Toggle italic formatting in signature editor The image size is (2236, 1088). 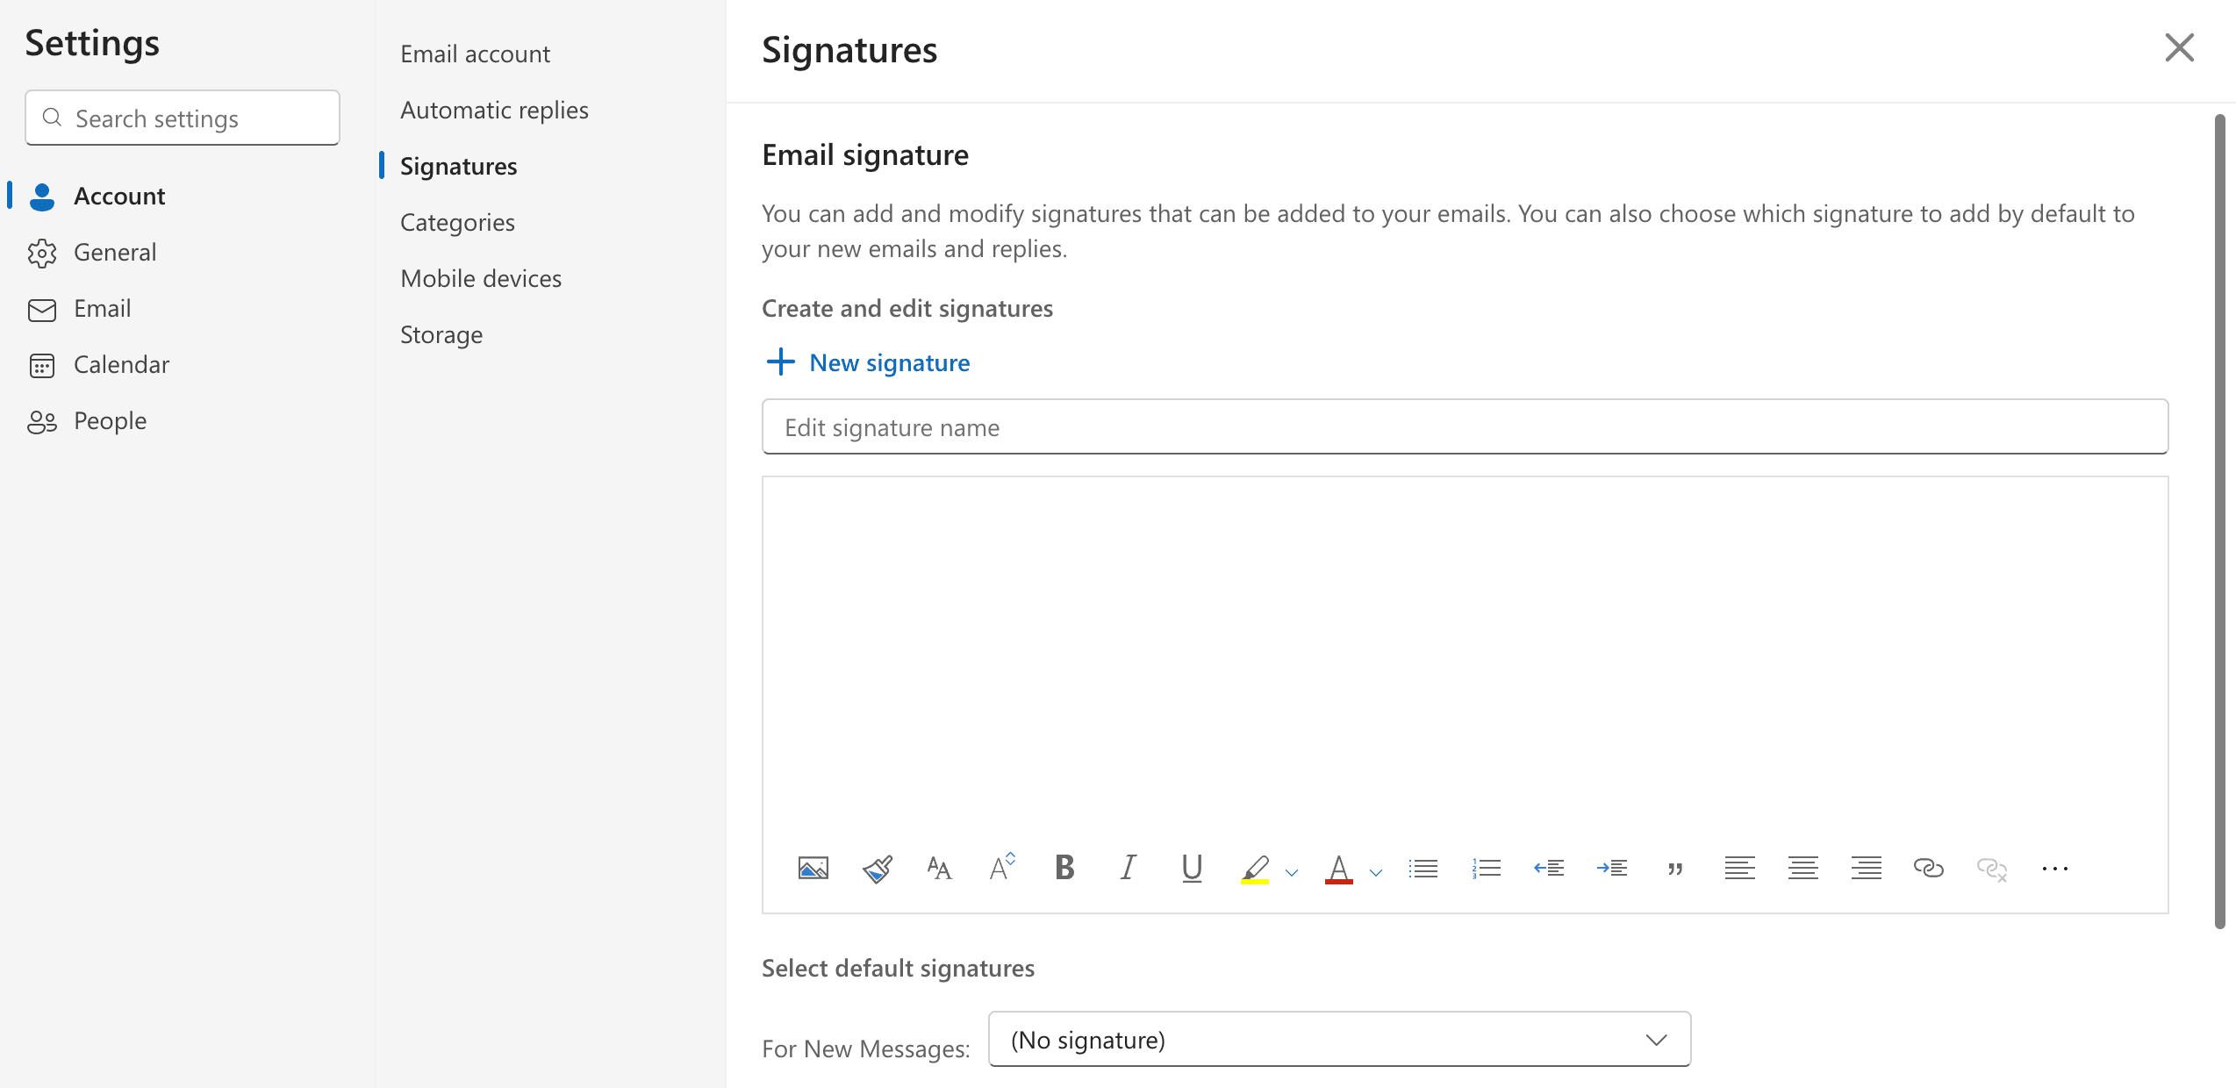tap(1128, 869)
